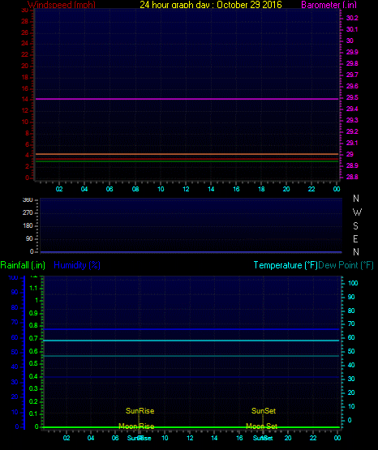Image resolution: width=378 pixels, height=450 pixels.
Task: Click the Moon Rise marker label
Action: (x=136, y=426)
